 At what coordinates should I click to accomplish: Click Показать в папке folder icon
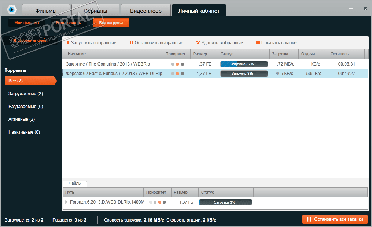point(258,42)
